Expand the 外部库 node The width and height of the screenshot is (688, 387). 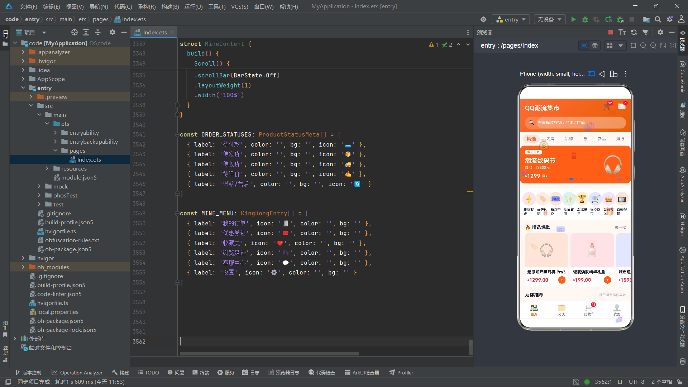(x=15, y=339)
